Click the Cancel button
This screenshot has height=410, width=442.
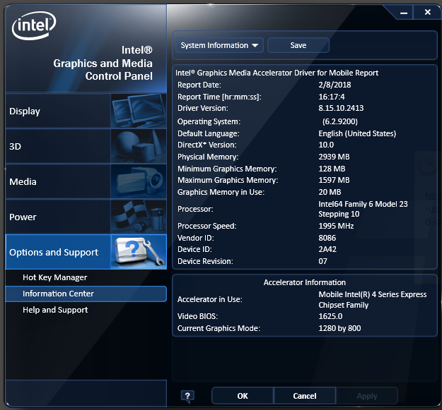[304, 396]
